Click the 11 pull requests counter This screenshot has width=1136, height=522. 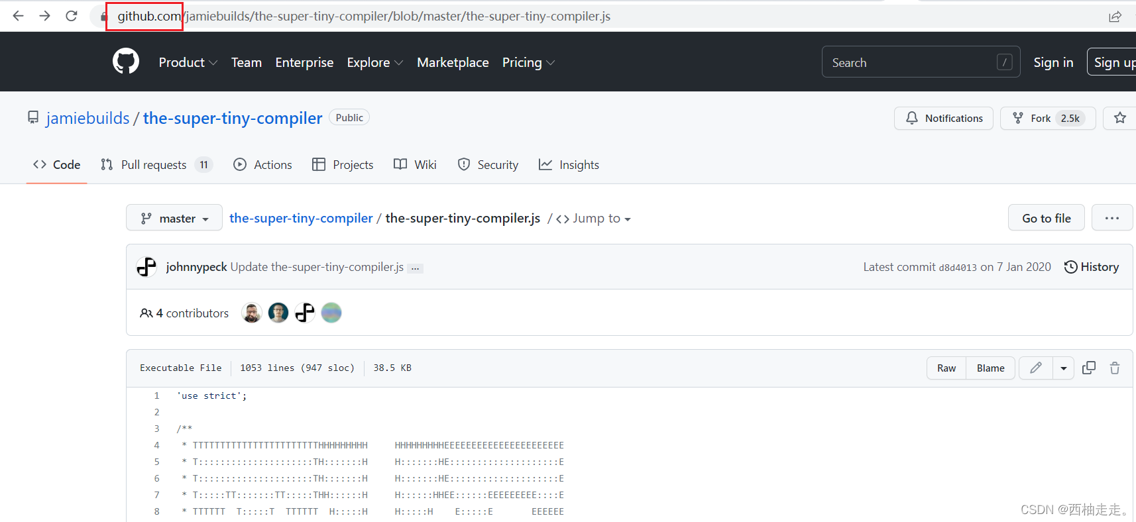(203, 165)
